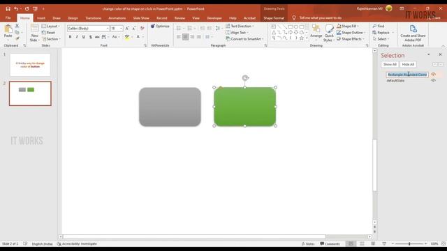Increase the font size

pos(127,28)
